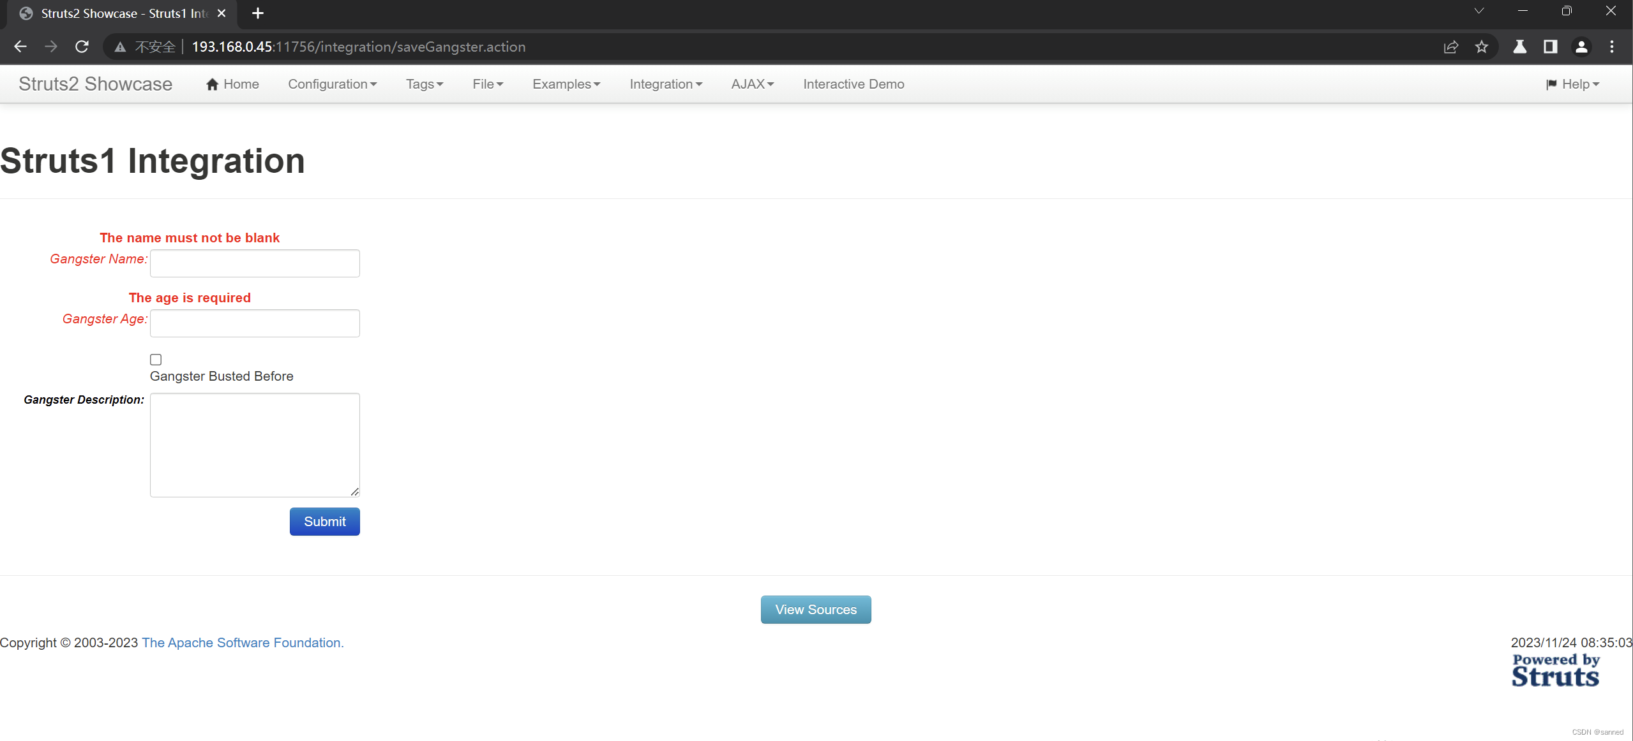Go back with the browser back arrow
1633x741 pixels.
click(x=20, y=47)
